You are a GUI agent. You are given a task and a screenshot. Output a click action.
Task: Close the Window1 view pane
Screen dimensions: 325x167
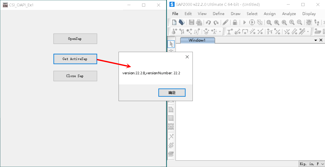pos(321,40)
